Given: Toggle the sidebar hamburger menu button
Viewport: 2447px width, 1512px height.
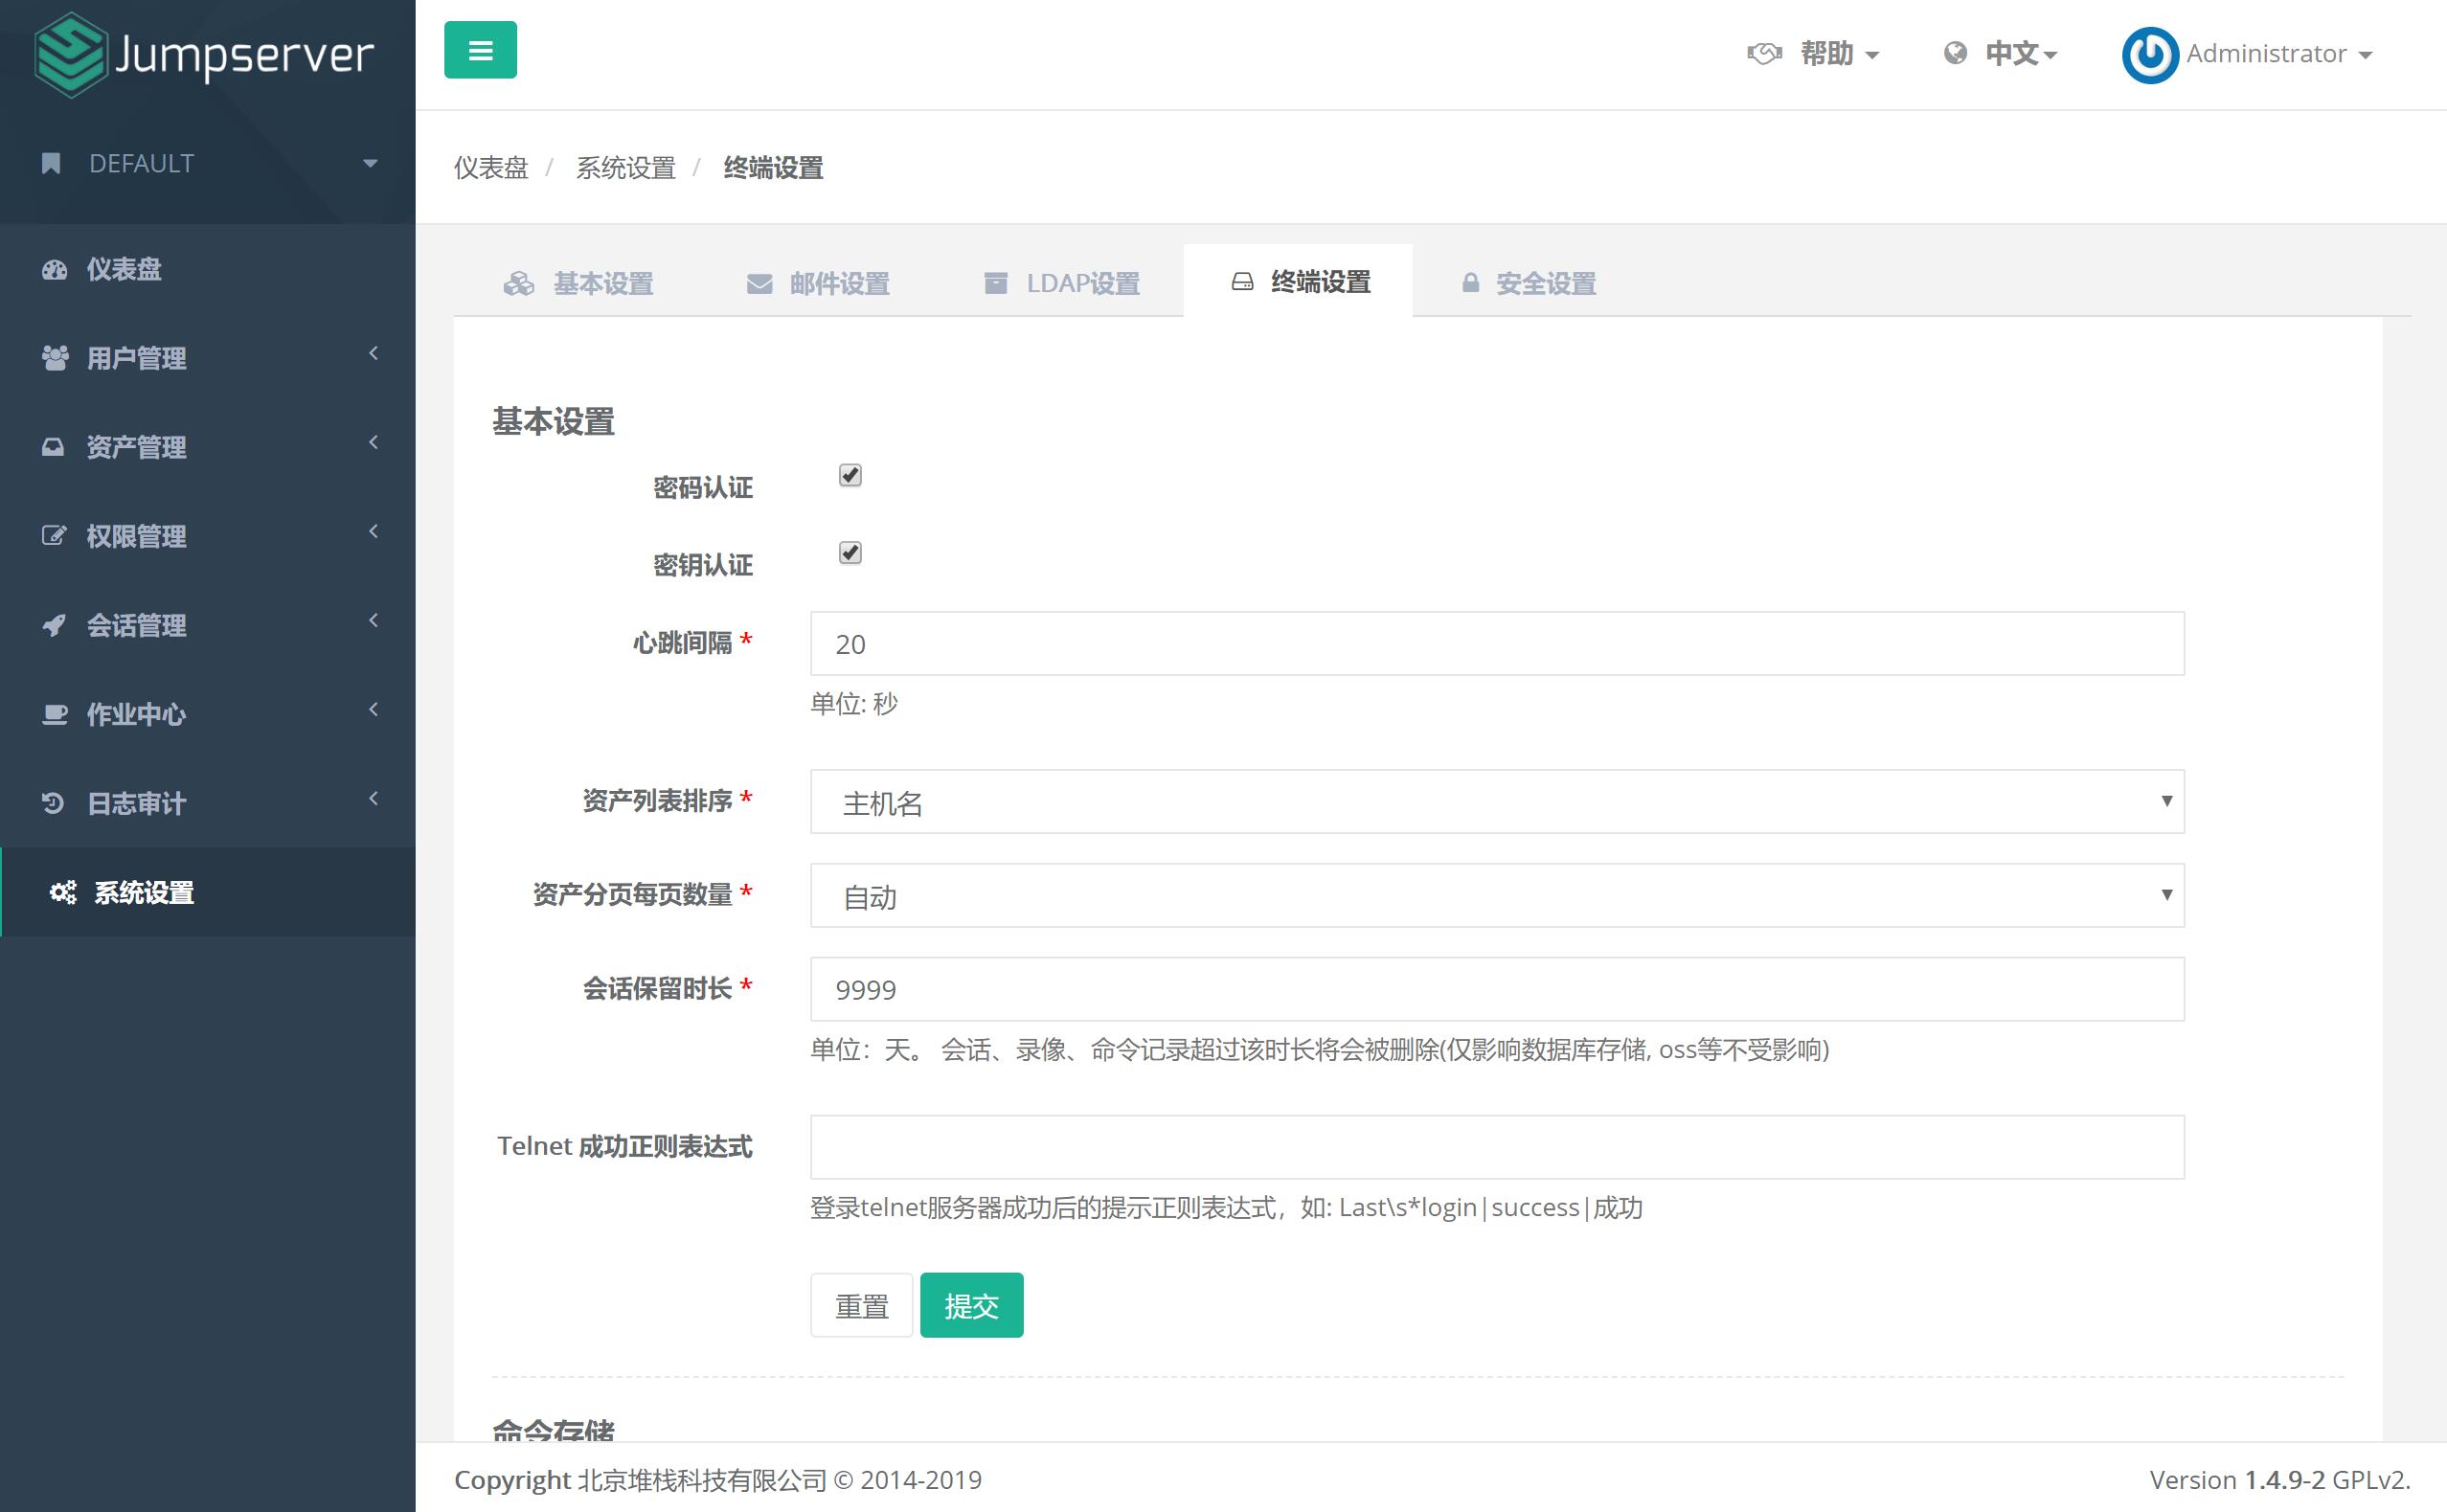Looking at the screenshot, I should (480, 50).
